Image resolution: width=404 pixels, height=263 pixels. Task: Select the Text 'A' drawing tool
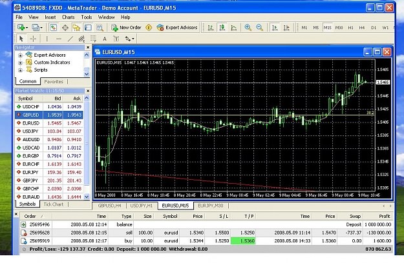105,39
